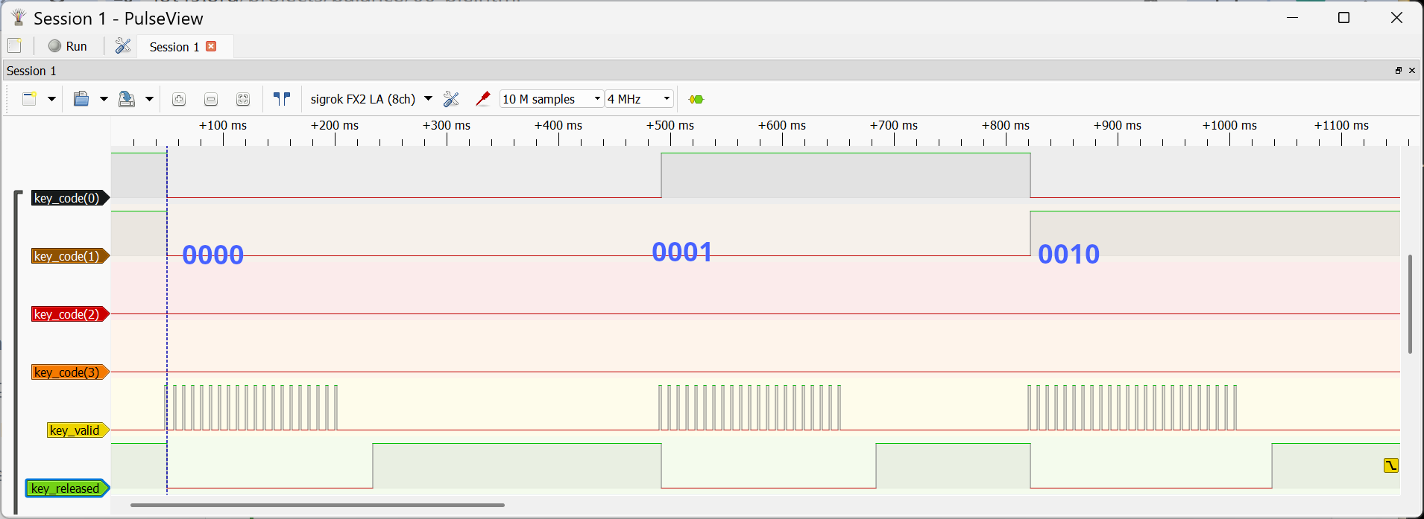
Task: Click the add protocol decoder icon
Action: tap(696, 99)
